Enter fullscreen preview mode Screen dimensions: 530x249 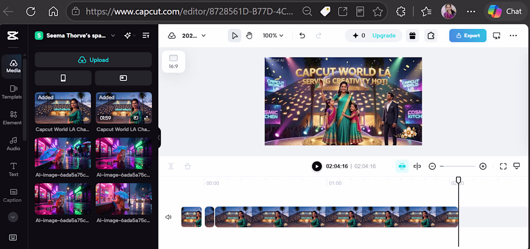[503, 166]
